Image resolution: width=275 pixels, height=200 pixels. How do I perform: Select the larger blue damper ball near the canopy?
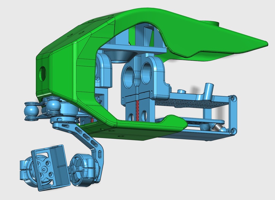click(54, 106)
